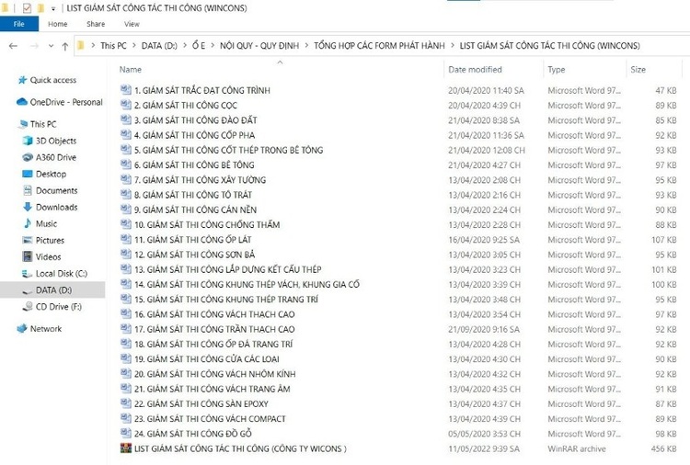
Task: Expand chevron after TỔNG HỢP CÁC FORM PHÁT HÀNH
Action: pyautogui.click(x=453, y=45)
